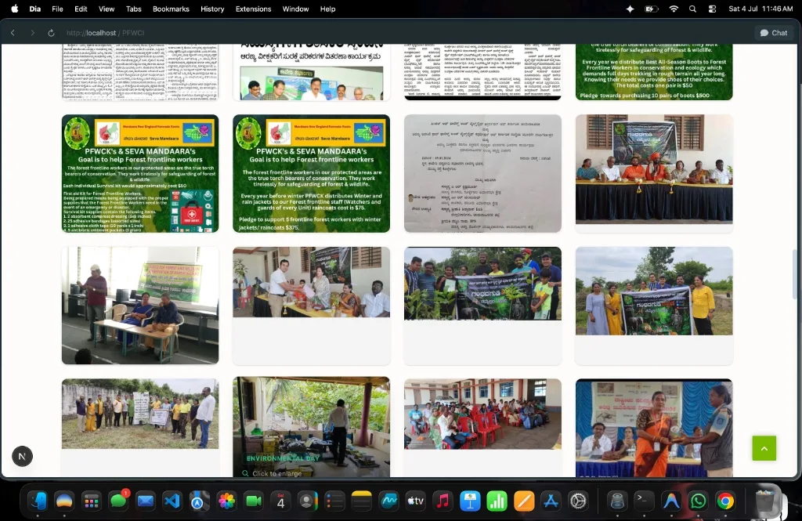Open photo of woman receiving award on stage
Image resolution: width=802 pixels, height=521 pixels.
(x=654, y=428)
